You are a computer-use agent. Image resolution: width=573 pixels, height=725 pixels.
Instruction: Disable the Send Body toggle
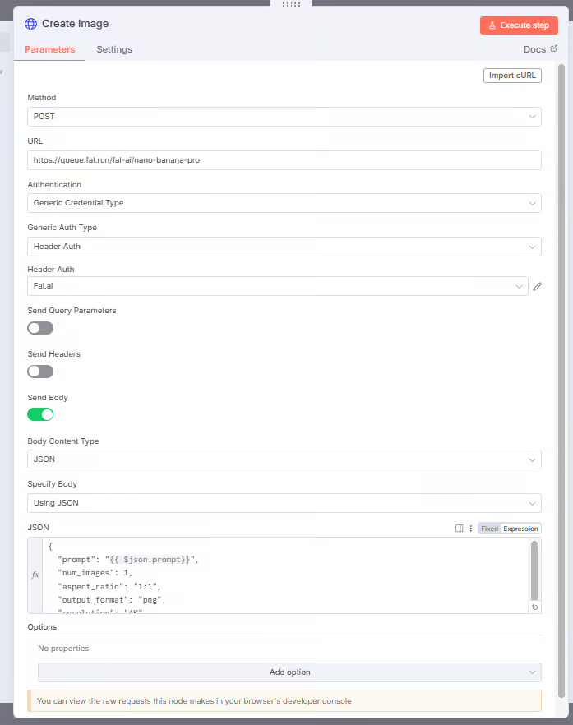click(40, 414)
